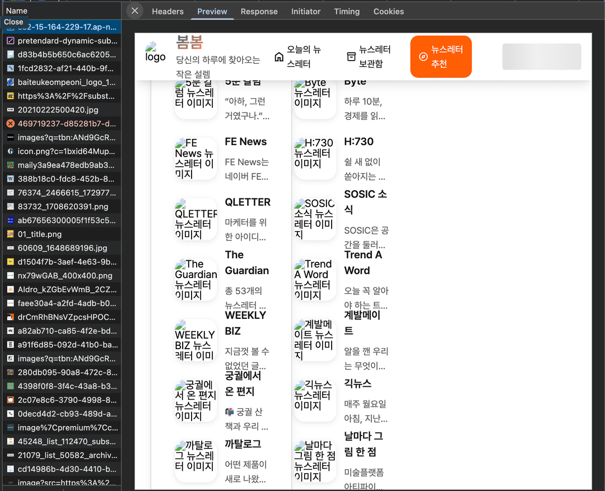Select d1504f7b-3aef-4e63 request row
This screenshot has width=605, height=491.
coord(62,262)
